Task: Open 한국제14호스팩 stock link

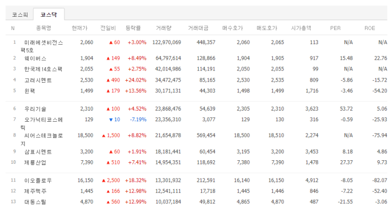Action: coord(43,69)
